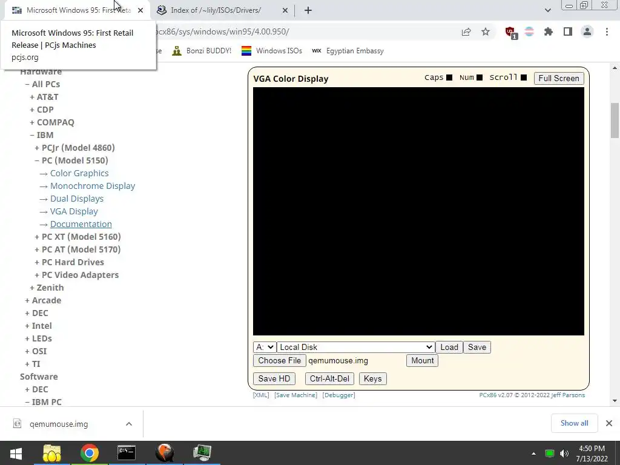
Task: Expand the OSI tree node
Action: 36,351
